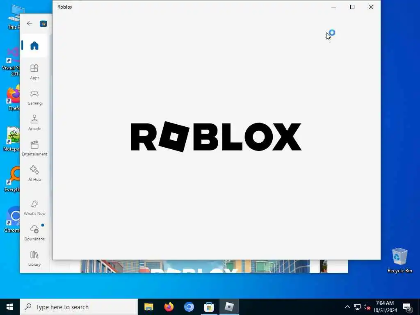The image size is (420, 315).
Task: Open Downloads in Microsoft Store sidebar
Action: [x=34, y=233]
